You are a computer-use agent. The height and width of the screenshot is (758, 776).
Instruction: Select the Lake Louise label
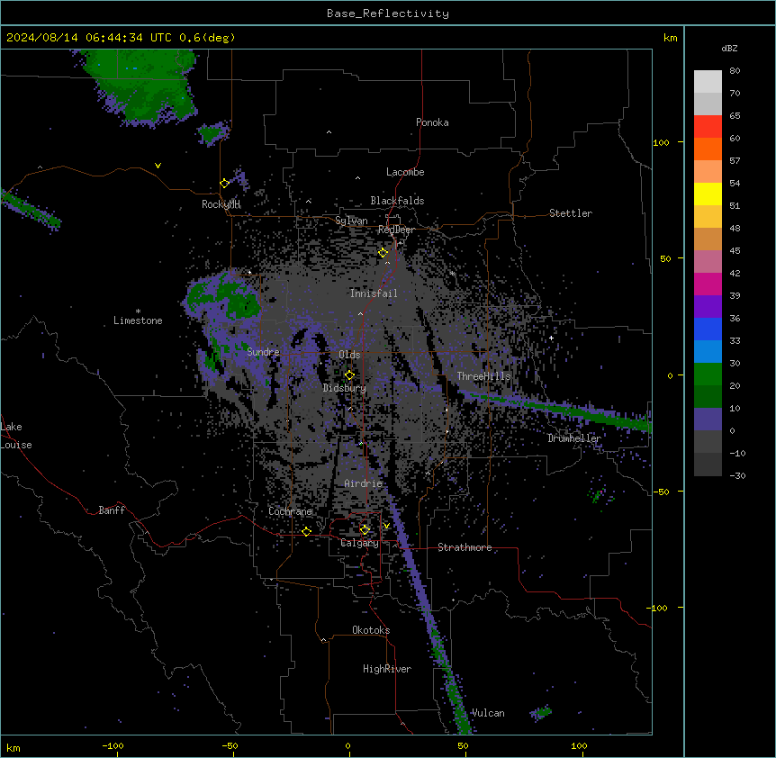coord(16,436)
